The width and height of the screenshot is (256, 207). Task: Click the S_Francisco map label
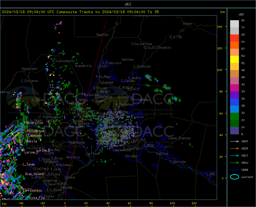[112, 63]
